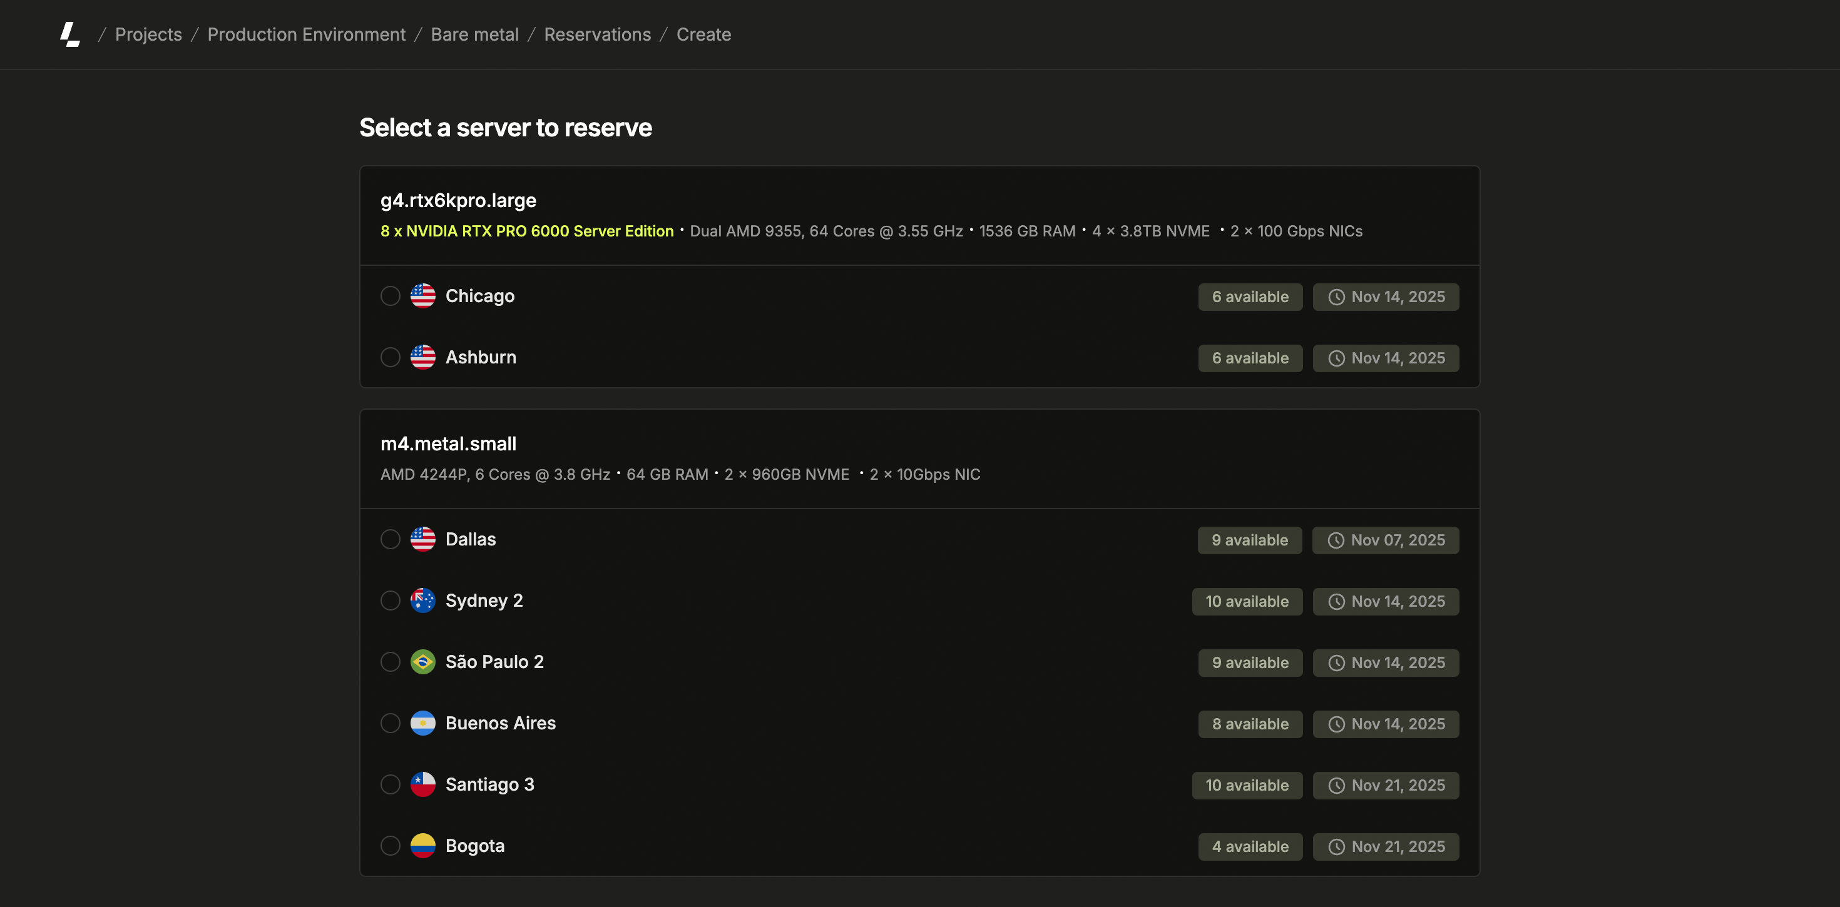1840x907 pixels.
Task: Choose the Dallas location radio button
Action: [390, 539]
